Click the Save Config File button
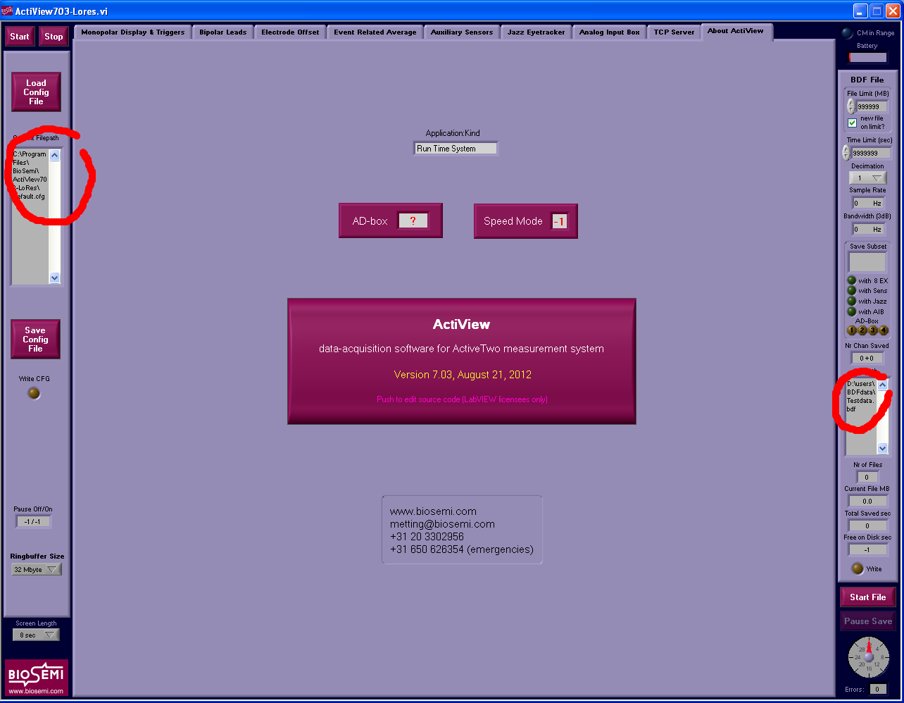This screenshot has width=904, height=703. coord(35,340)
